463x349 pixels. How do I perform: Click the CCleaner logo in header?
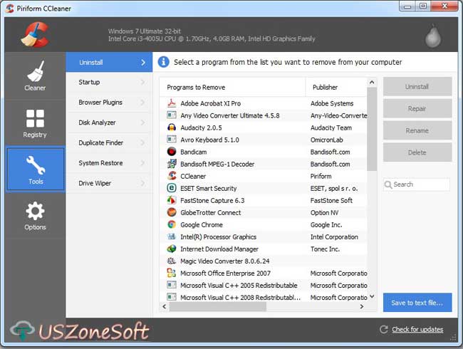click(x=35, y=35)
